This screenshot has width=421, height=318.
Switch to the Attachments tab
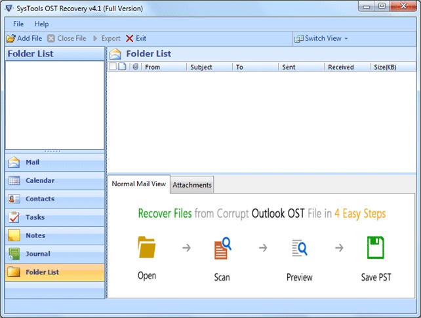[x=192, y=185]
